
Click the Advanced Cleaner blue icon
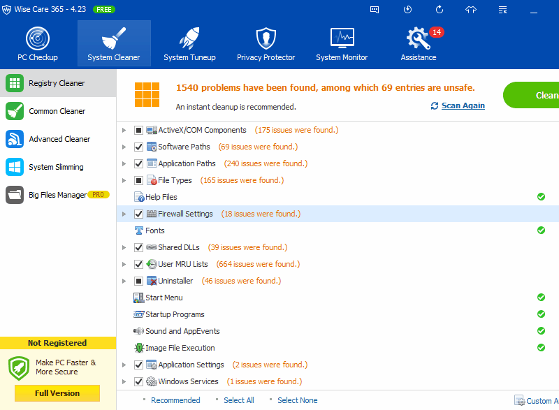15,139
